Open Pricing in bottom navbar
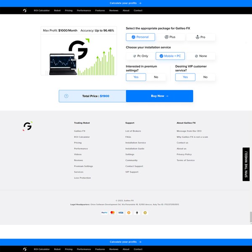This screenshot has height=252, width=252. 68,249
